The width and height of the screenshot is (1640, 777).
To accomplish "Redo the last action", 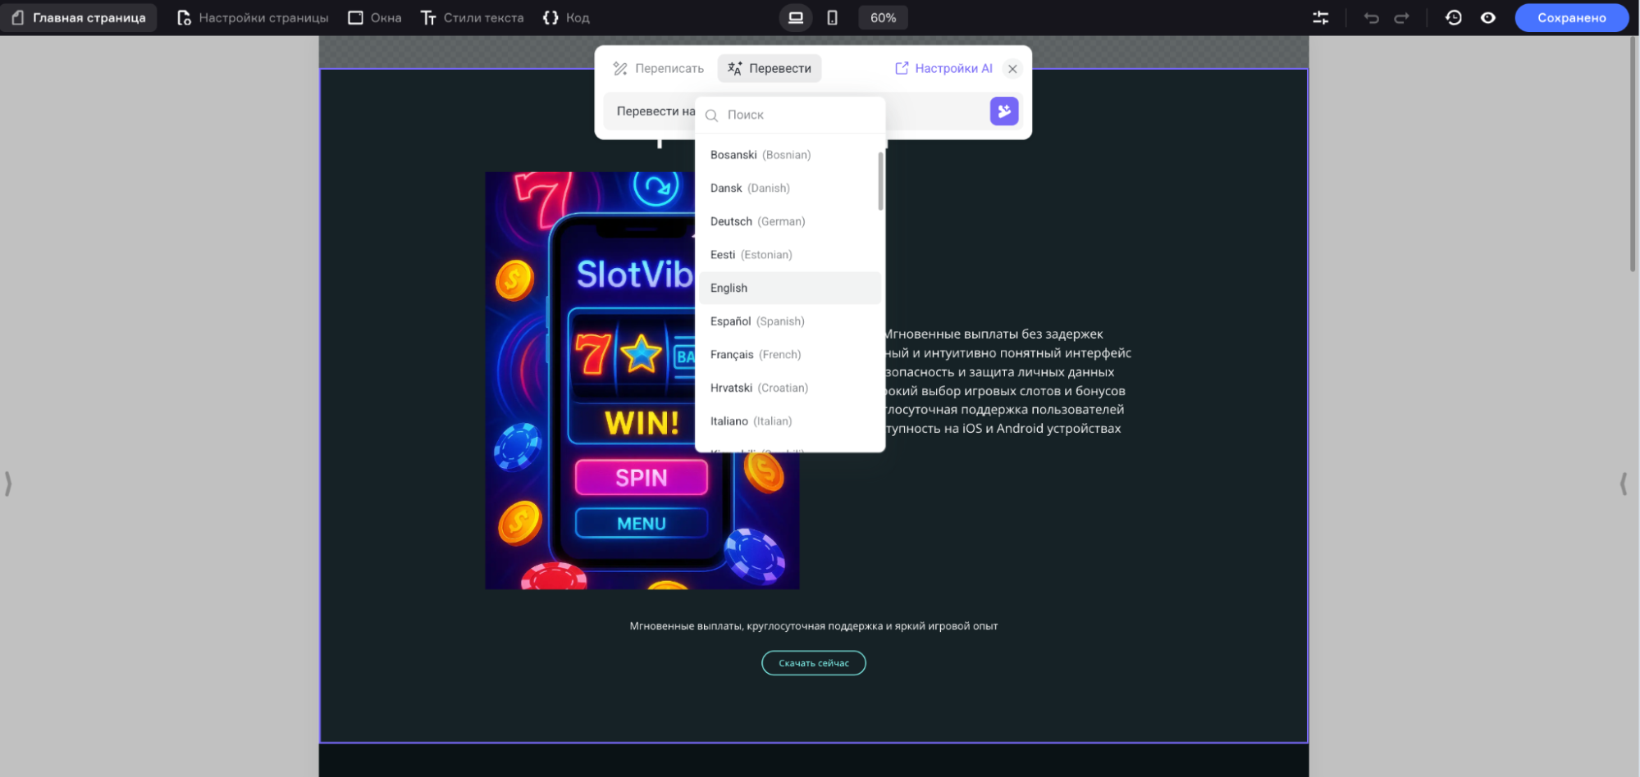I will [1401, 17].
